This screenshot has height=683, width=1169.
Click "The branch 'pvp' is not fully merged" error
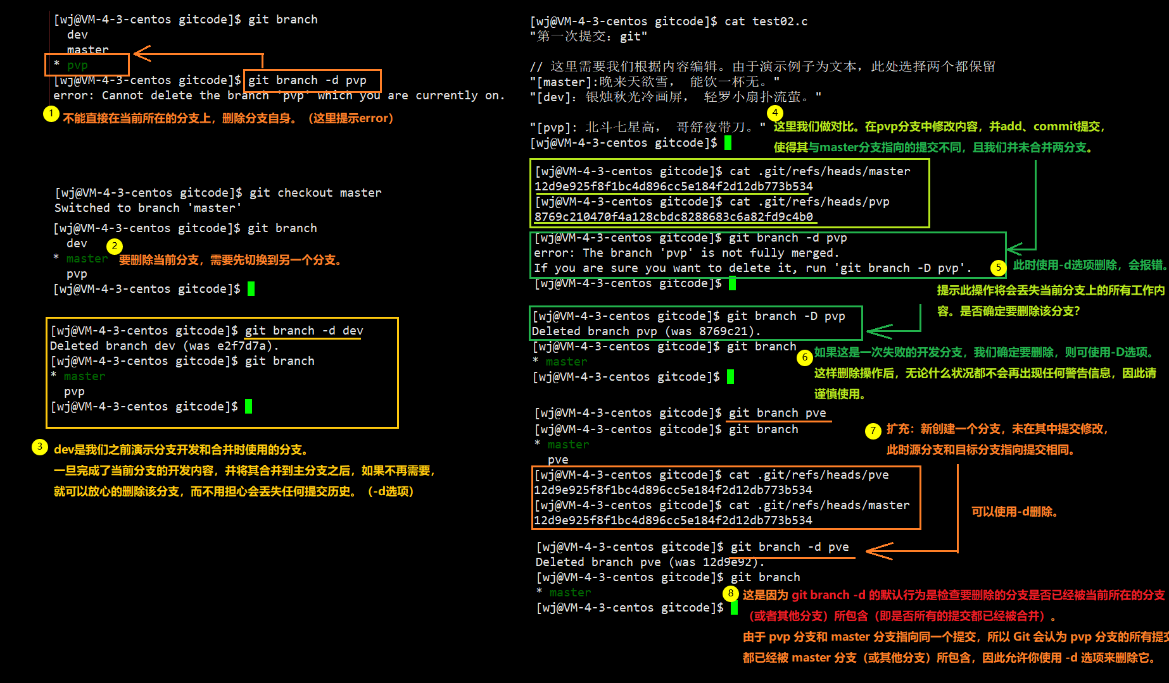pos(686,253)
